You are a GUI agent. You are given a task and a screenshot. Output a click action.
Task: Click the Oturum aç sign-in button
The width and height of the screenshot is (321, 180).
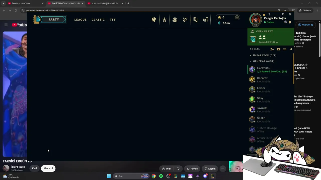tap(305, 25)
